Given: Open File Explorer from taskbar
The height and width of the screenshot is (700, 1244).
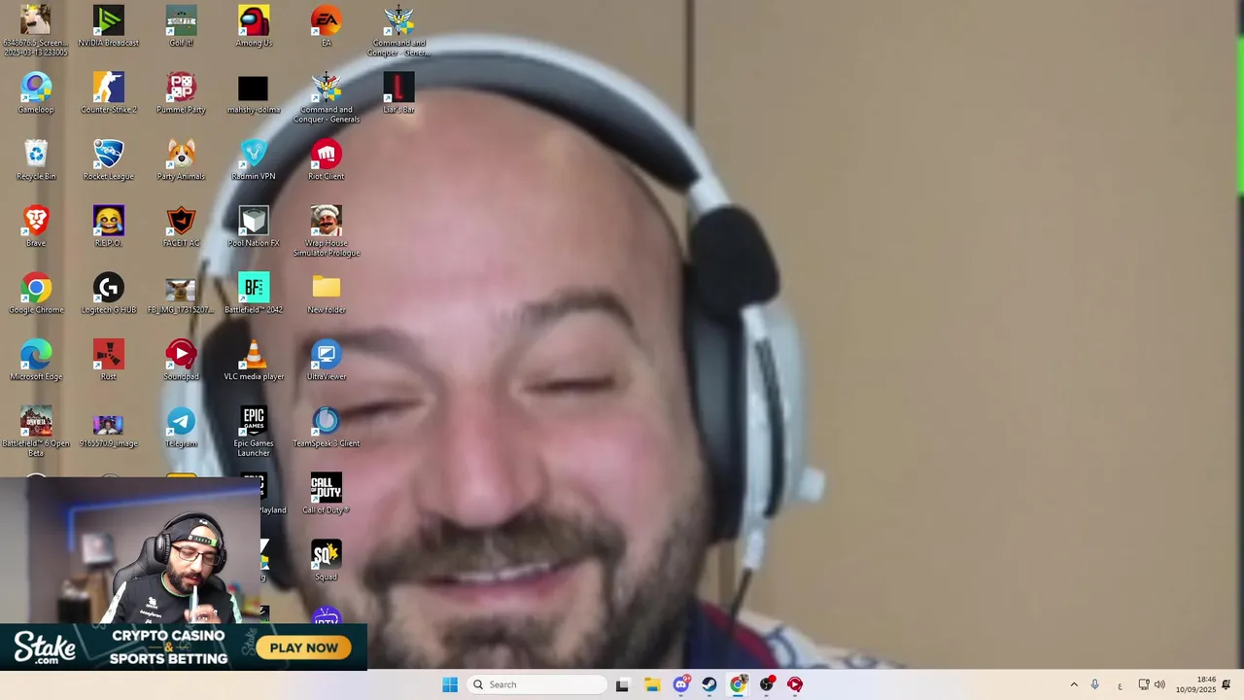Looking at the screenshot, I should click(651, 684).
